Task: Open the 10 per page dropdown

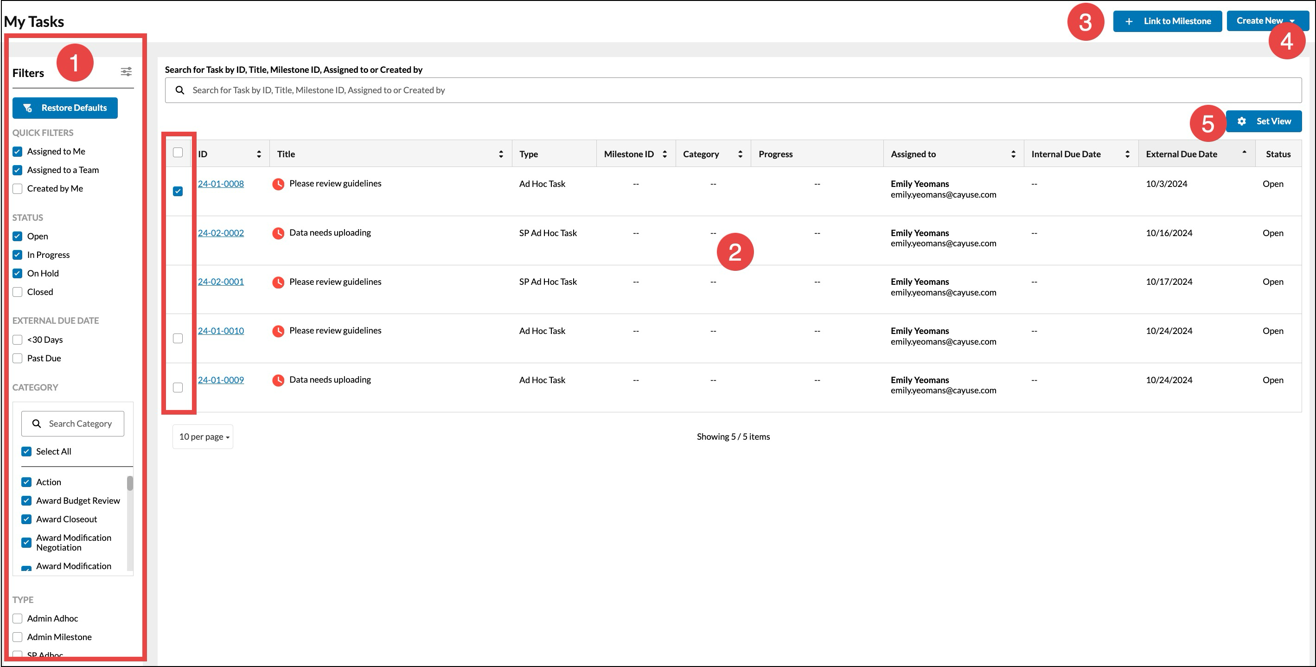Action: pyautogui.click(x=203, y=437)
